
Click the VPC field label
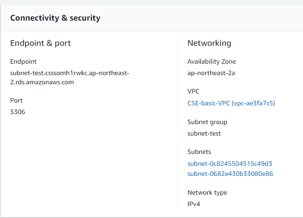tap(193, 91)
